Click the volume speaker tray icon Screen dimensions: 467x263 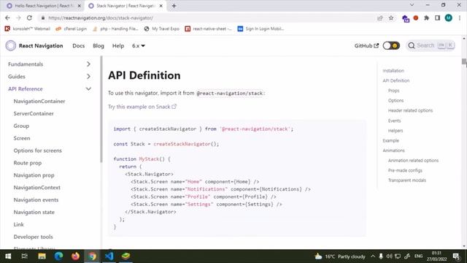coord(389,256)
